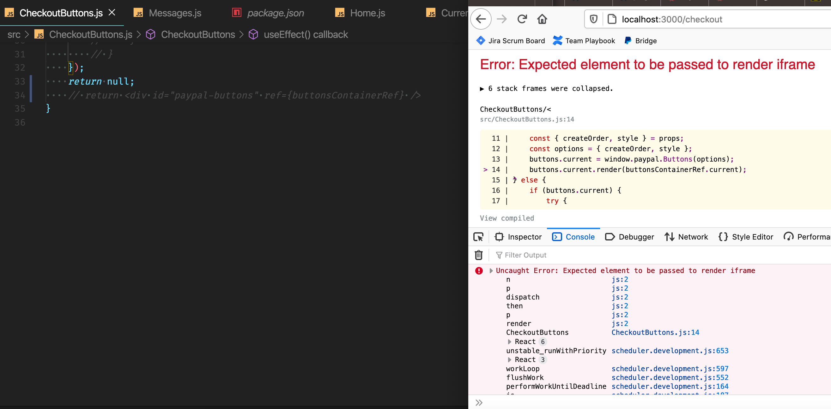Click the page info icon in the address bar
This screenshot has height=409, width=831.
tap(612, 19)
